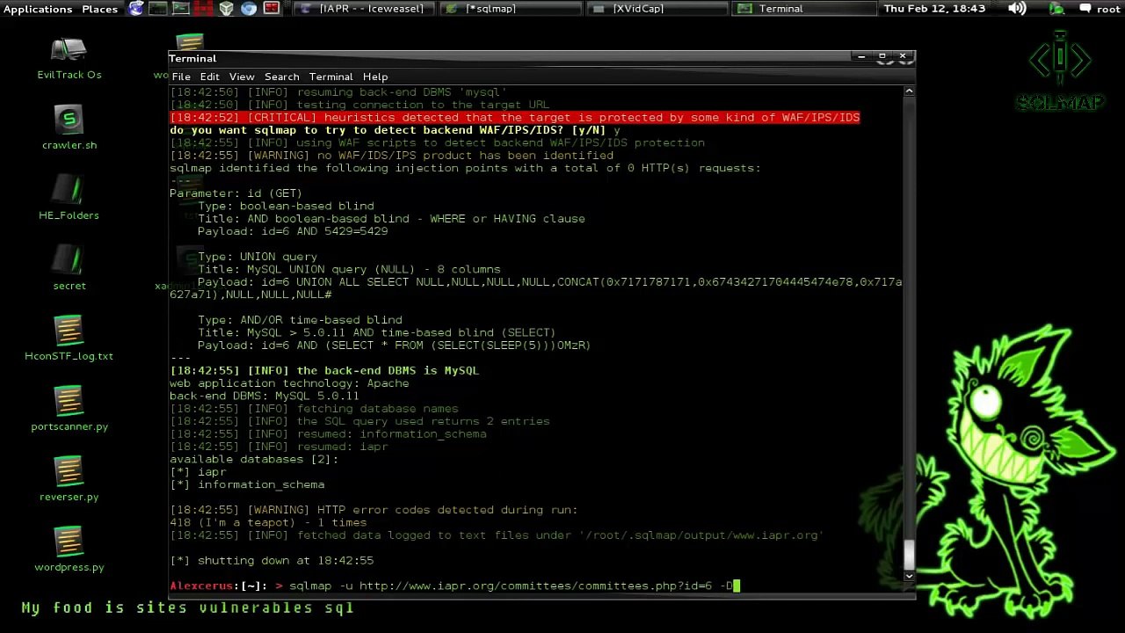Click 'Parameter: id (GET)' text
Viewport: 1125px width, 633px height.
[236, 193]
